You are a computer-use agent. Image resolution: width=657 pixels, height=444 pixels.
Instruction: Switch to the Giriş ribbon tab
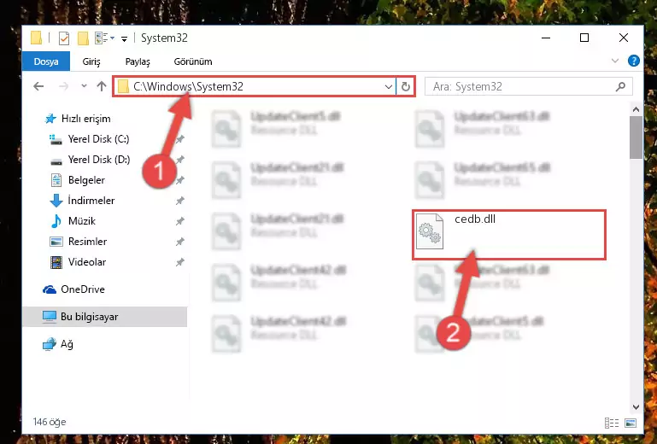click(91, 61)
